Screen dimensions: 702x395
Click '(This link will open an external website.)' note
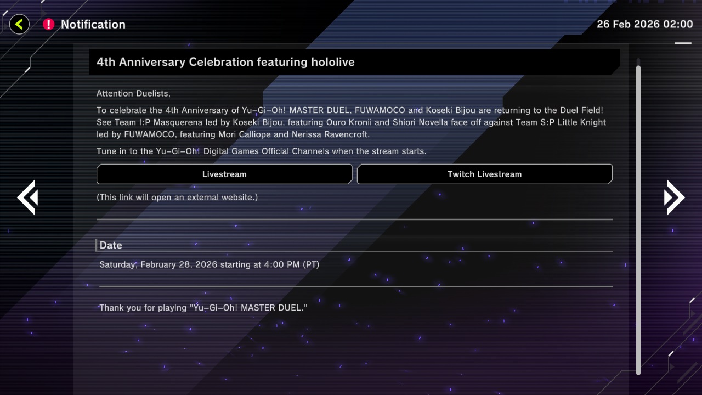(177, 197)
